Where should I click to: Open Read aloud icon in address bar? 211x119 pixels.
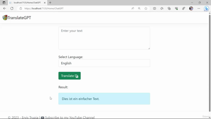tap(133, 8)
